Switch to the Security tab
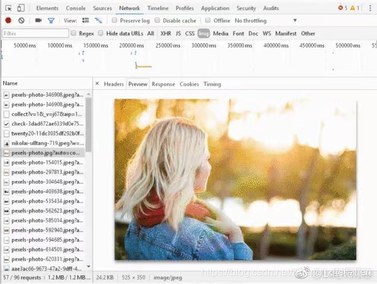The image size is (377, 284). pyautogui.click(x=246, y=8)
